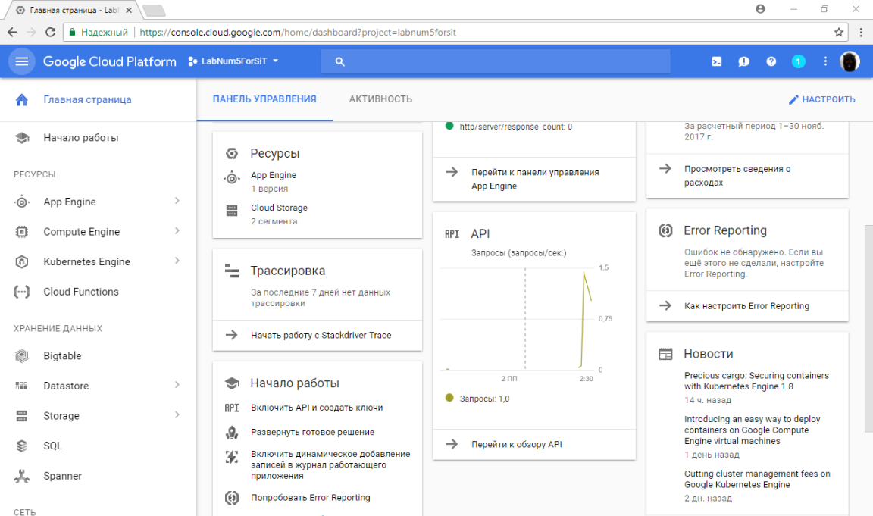Click the search magnifier icon
The height and width of the screenshot is (516, 873).
click(339, 62)
